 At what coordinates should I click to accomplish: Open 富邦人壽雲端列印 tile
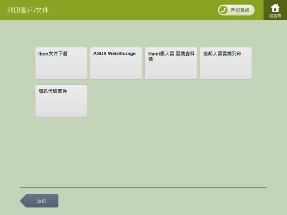(x=226, y=63)
